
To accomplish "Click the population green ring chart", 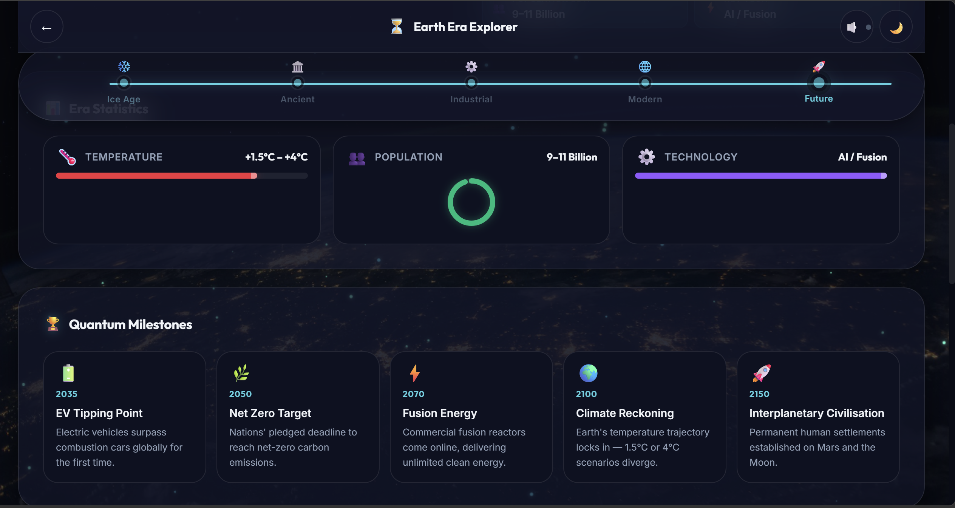I will 471,202.
